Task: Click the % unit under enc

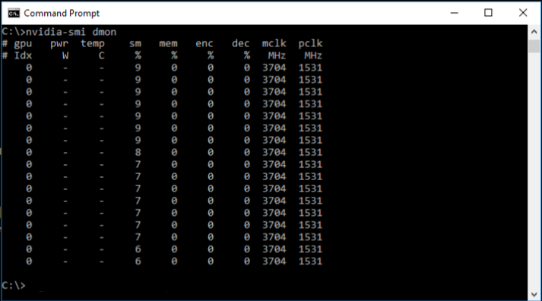Action: coord(211,55)
